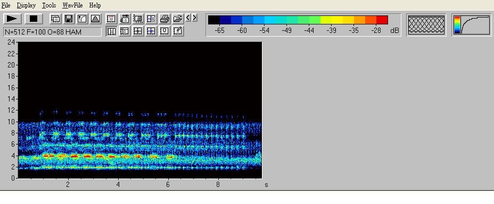494x204 pixels.
Task: Click the floppy disk save icon
Action: (69, 19)
